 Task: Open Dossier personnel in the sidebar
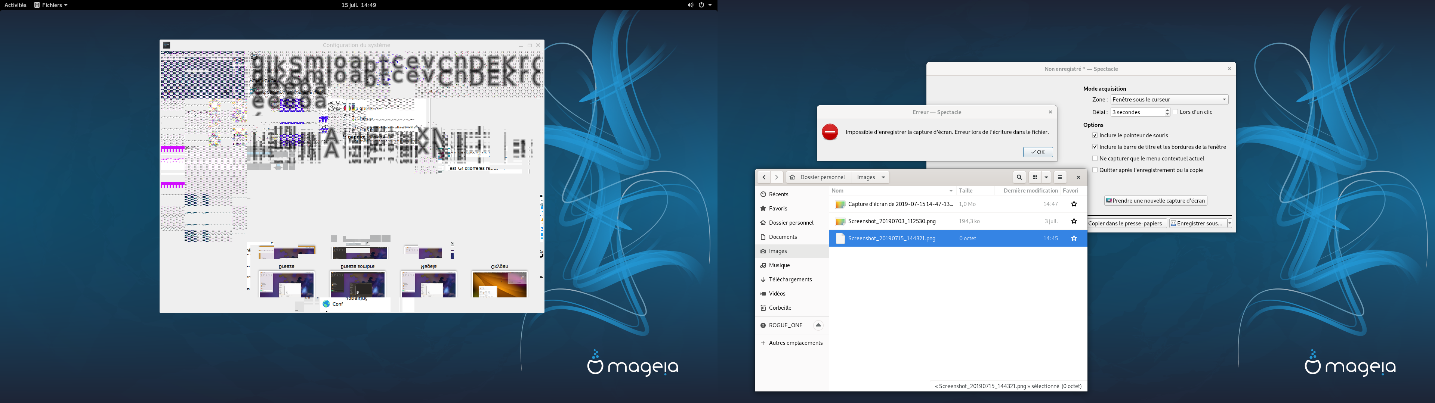click(791, 223)
